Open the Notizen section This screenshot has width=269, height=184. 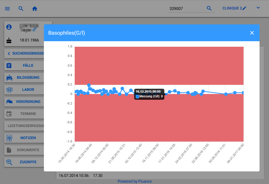[x=28, y=138]
